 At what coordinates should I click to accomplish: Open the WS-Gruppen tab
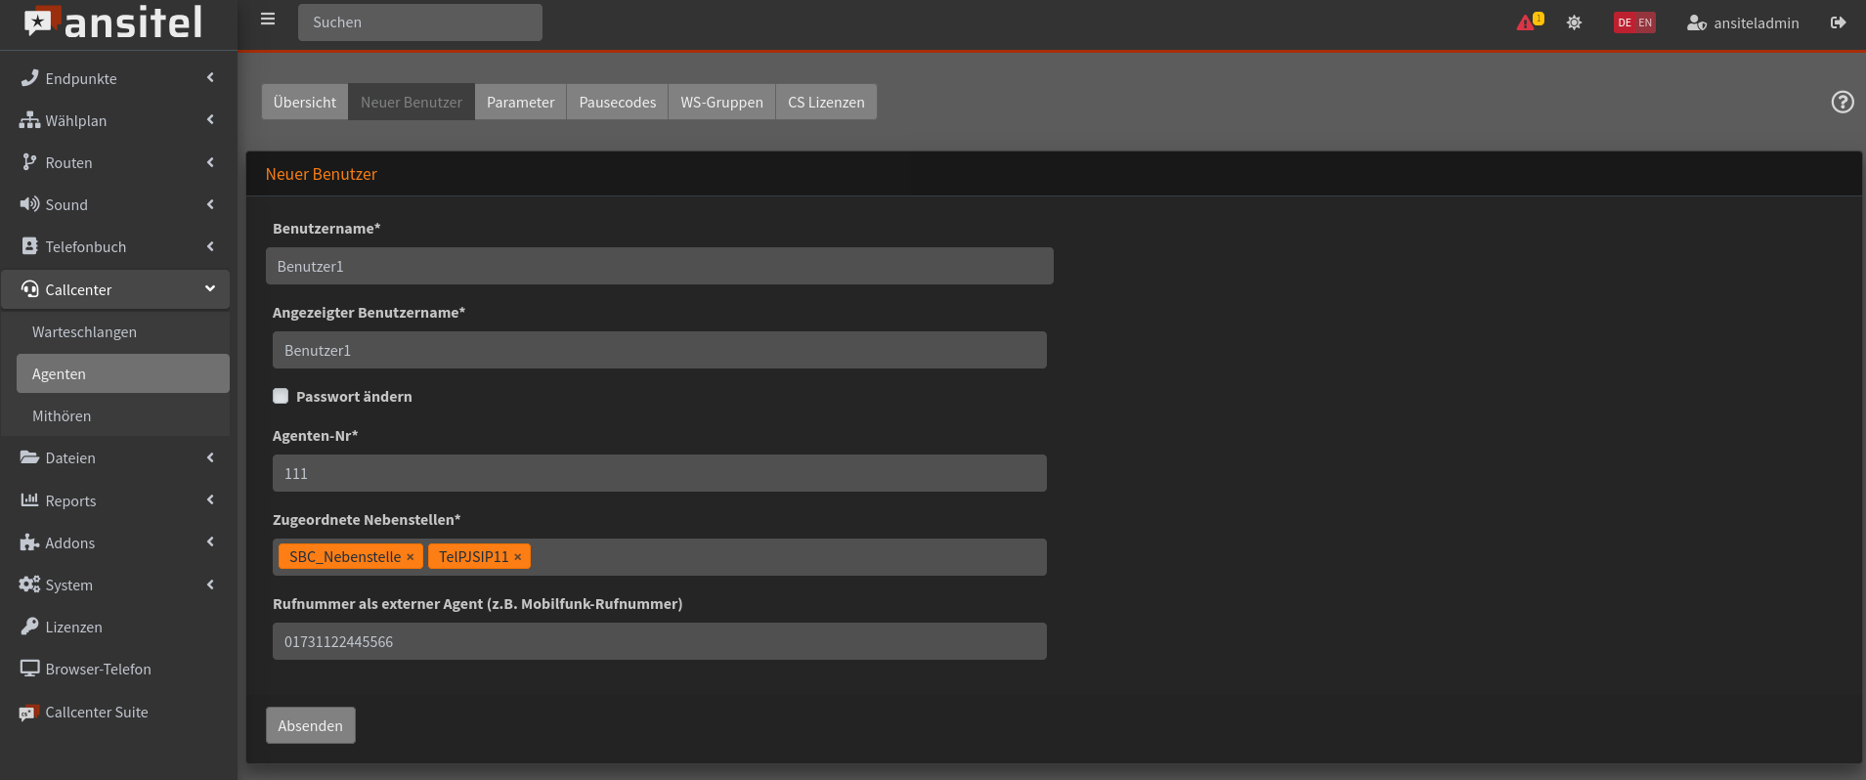tap(721, 102)
